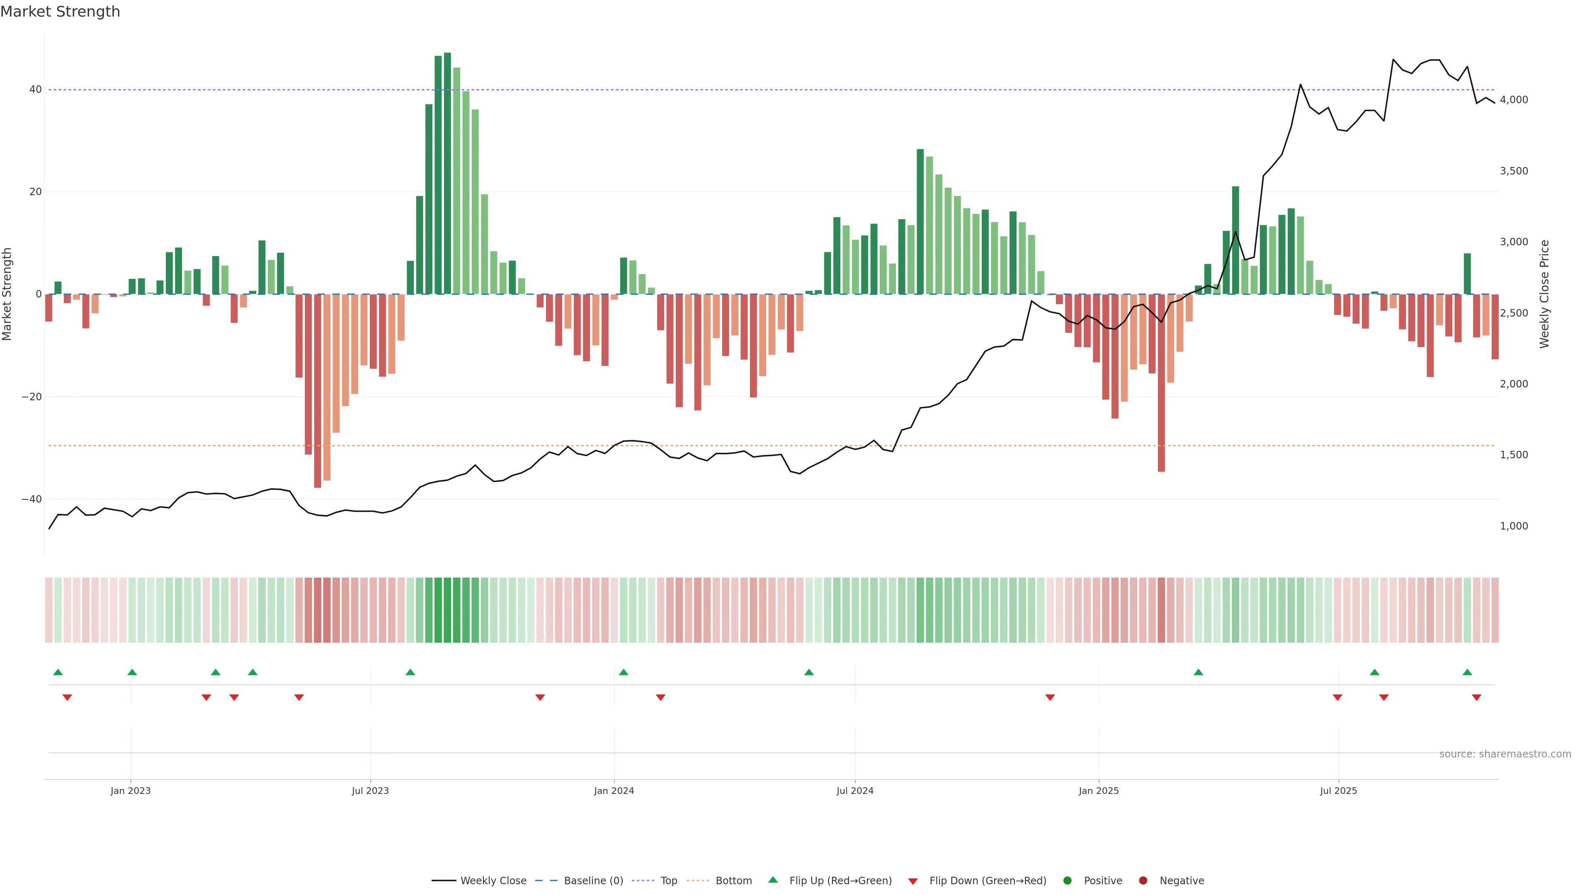This screenshot has width=1592, height=895.
Task: Click the 4,000 right axis tick label
Action: tap(1514, 99)
